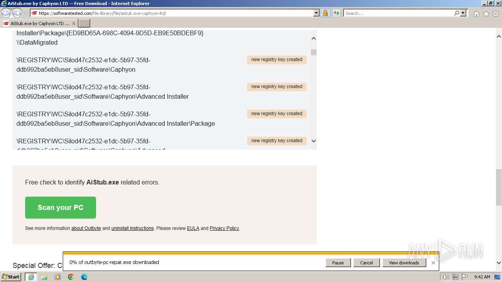The width and height of the screenshot is (502, 282).
Task: Select the AiStub.exe by Caphyon LTD tab
Action: 39,23
